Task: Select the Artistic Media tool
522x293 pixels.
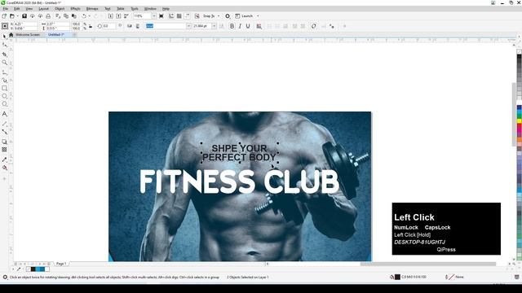Action: [x=5, y=80]
